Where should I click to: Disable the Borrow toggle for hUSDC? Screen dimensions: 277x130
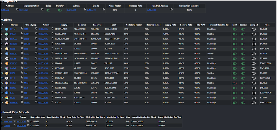point(243,54)
